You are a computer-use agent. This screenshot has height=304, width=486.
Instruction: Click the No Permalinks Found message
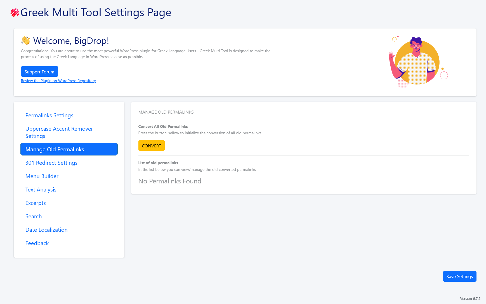click(170, 181)
